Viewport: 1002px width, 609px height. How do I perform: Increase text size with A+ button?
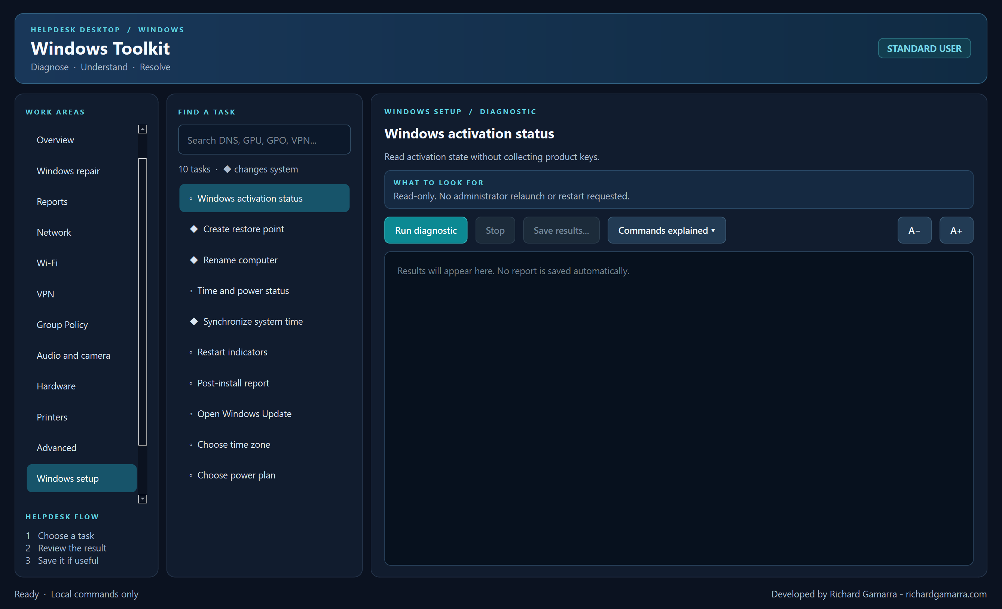coord(956,230)
